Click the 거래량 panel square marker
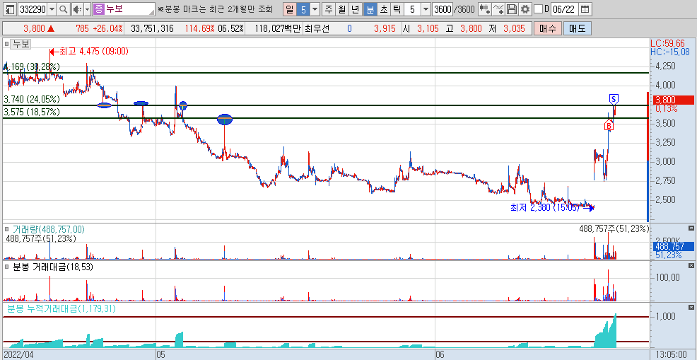The image size is (697, 360). [6, 229]
